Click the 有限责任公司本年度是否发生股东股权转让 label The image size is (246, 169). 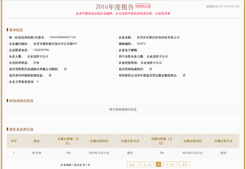(x=148, y=76)
